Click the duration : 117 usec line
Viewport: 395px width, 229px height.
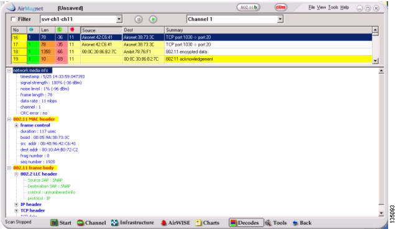click(x=38, y=131)
